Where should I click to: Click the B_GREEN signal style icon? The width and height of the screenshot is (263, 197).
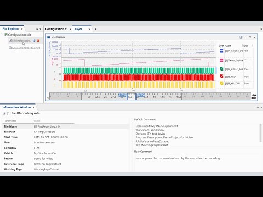coord(221,69)
